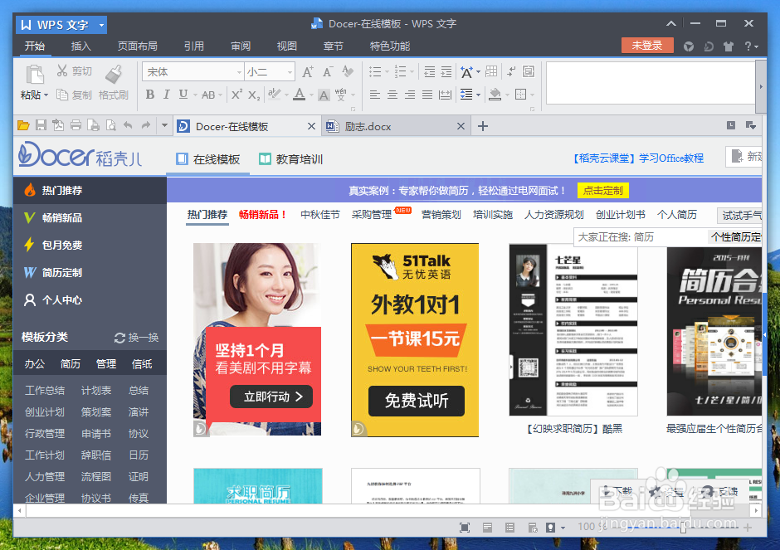Open the 页面布局 ribbon tab
Image resolution: width=780 pixels, height=550 pixels.
[x=137, y=46]
